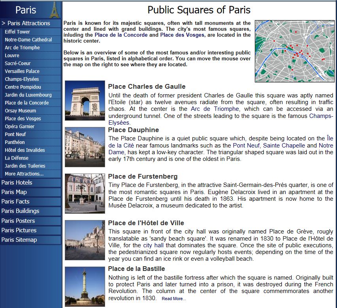The image size is (337, 308).
Task: Click the Place de la Bastille heading
Action: [x=136, y=269]
